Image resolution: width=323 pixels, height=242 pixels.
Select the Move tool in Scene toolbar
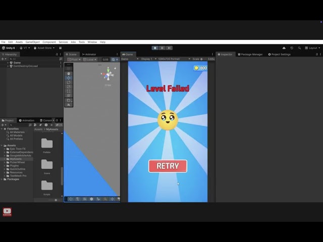coord(69,78)
